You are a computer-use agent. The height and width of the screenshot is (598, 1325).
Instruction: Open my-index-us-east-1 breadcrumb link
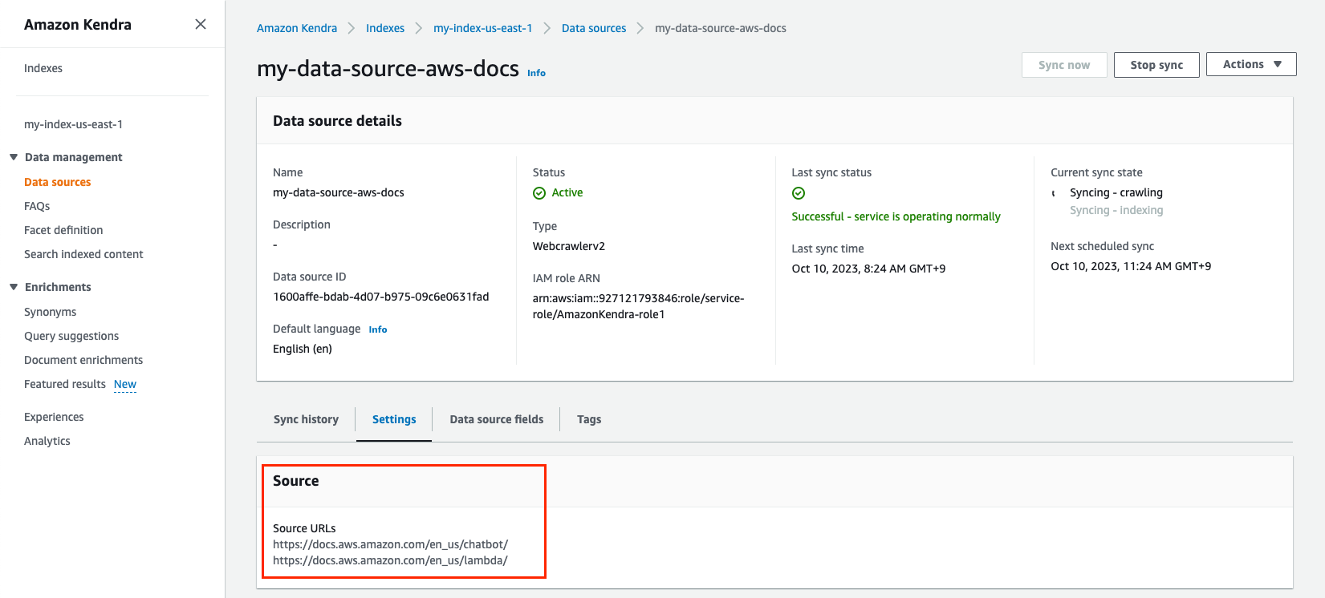coord(483,28)
